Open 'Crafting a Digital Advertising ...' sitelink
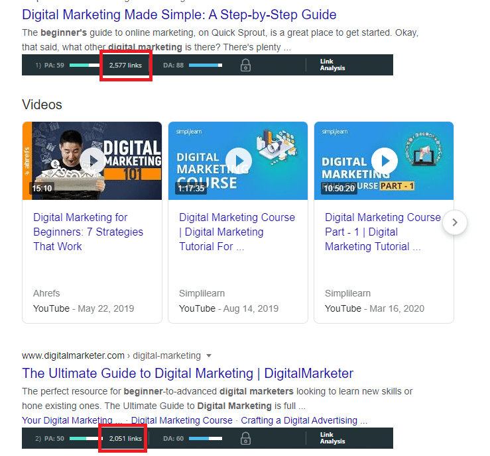The image size is (490, 456). [x=304, y=420]
